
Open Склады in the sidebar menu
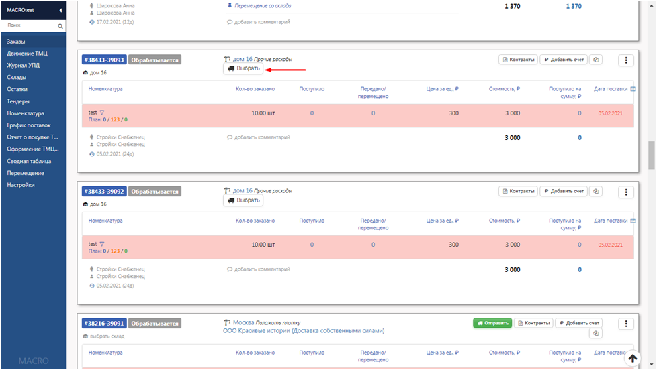tap(17, 77)
